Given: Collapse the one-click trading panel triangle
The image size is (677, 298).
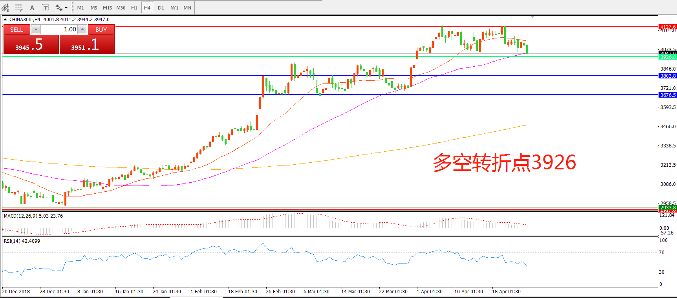Looking at the screenshot, I should point(5,19).
